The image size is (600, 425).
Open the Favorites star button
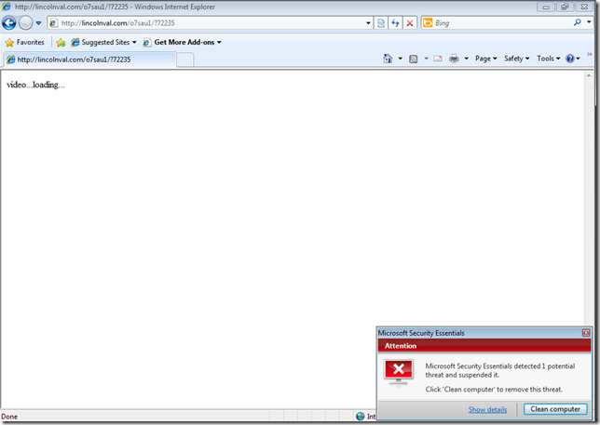pyautogui.click(x=25, y=42)
